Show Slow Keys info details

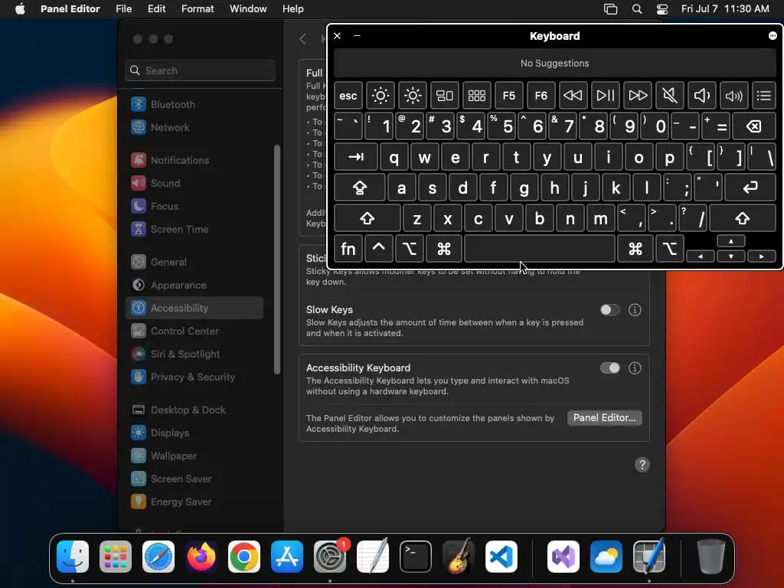coord(635,310)
